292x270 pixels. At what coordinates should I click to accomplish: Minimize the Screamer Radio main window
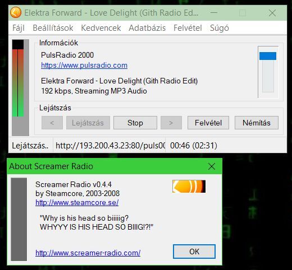tap(213, 13)
